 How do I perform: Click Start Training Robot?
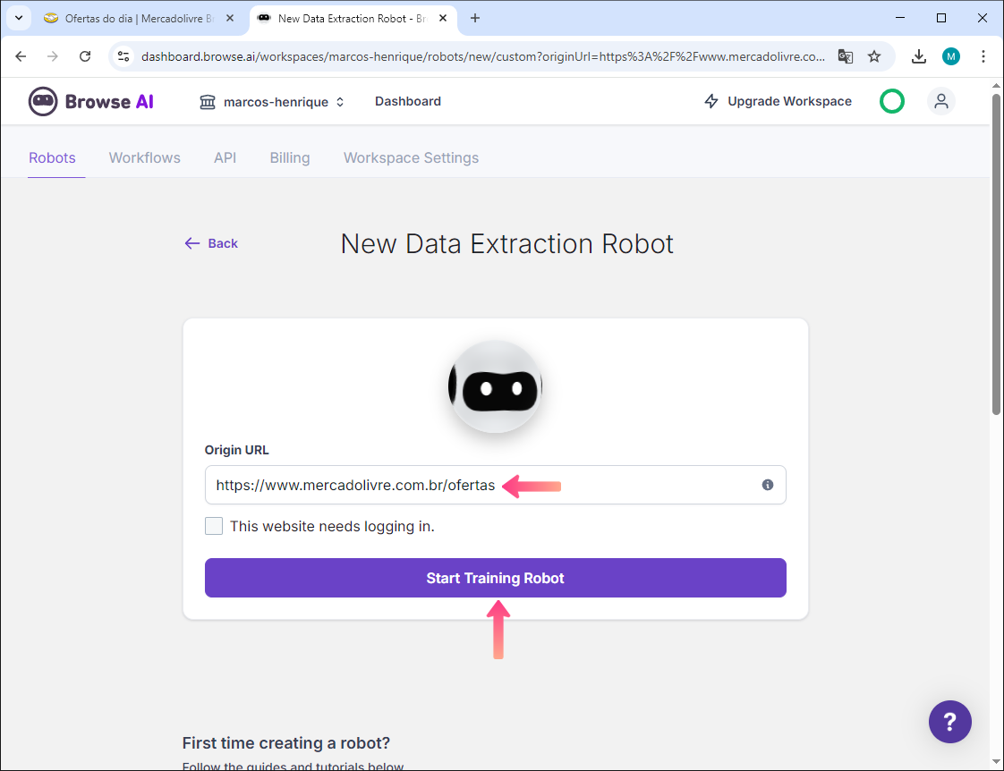point(495,578)
